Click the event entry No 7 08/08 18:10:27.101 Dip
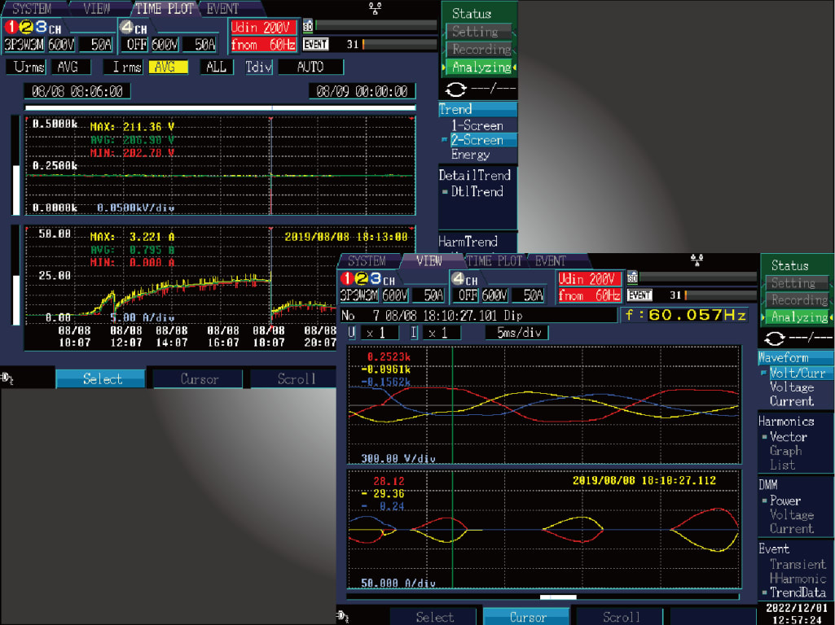835x625 pixels. pyautogui.click(x=477, y=316)
